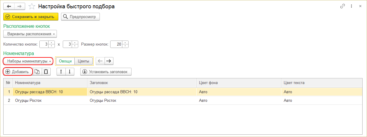Click the back navigation arrow
The height and width of the screenshot is (137, 367).
[9, 6]
